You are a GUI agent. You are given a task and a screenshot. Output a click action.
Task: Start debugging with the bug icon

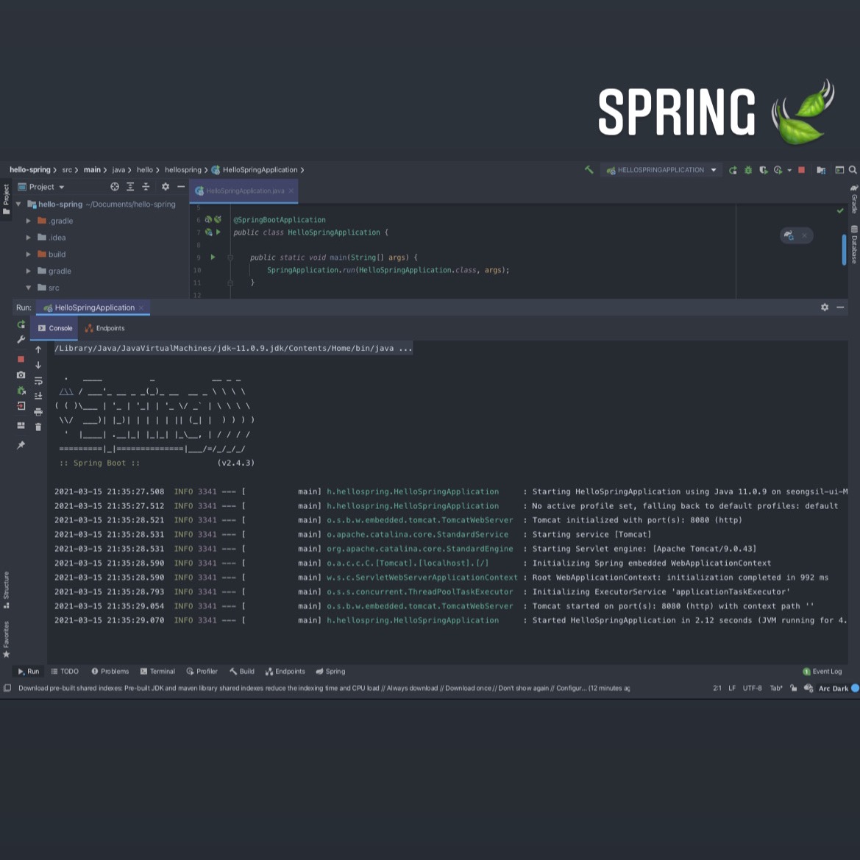pos(748,170)
